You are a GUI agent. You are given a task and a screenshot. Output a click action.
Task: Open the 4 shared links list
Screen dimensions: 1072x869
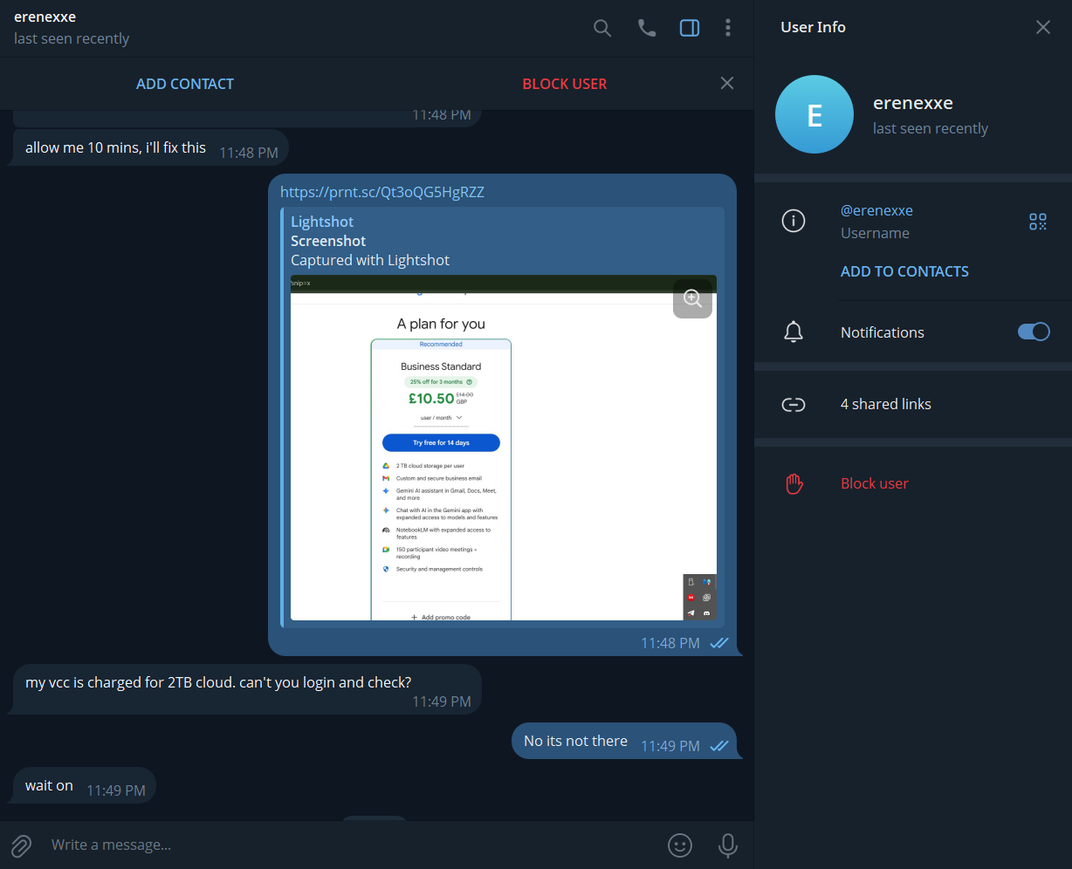pyautogui.click(x=912, y=404)
